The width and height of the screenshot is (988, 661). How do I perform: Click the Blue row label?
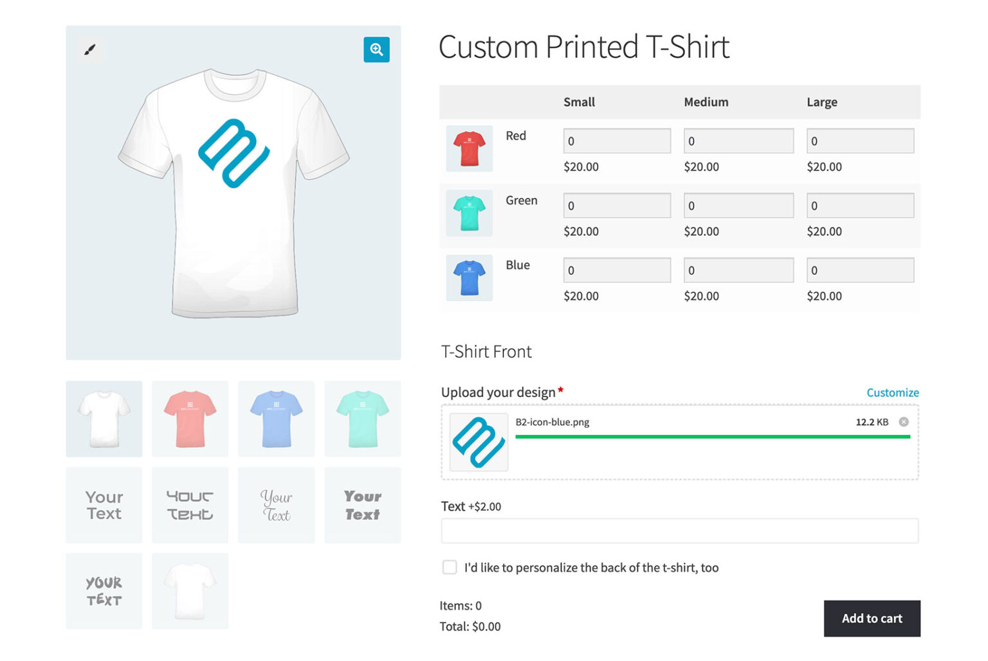click(x=518, y=265)
